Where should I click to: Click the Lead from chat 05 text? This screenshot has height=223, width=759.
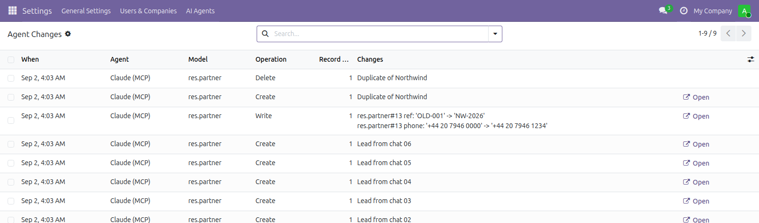384,163
